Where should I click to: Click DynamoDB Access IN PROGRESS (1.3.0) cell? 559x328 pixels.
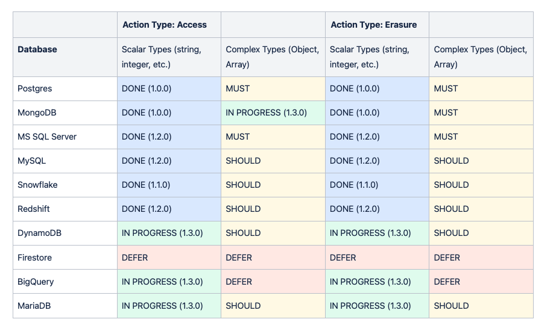169,233
